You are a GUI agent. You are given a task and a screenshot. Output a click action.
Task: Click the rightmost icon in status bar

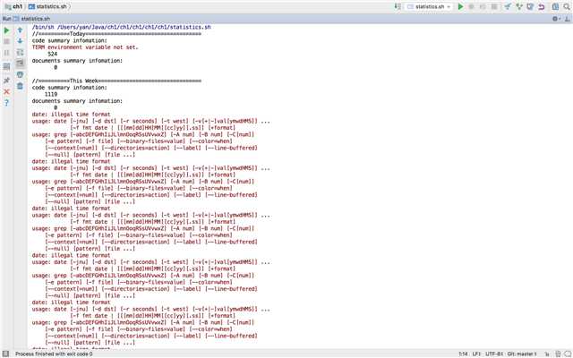click(568, 354)
